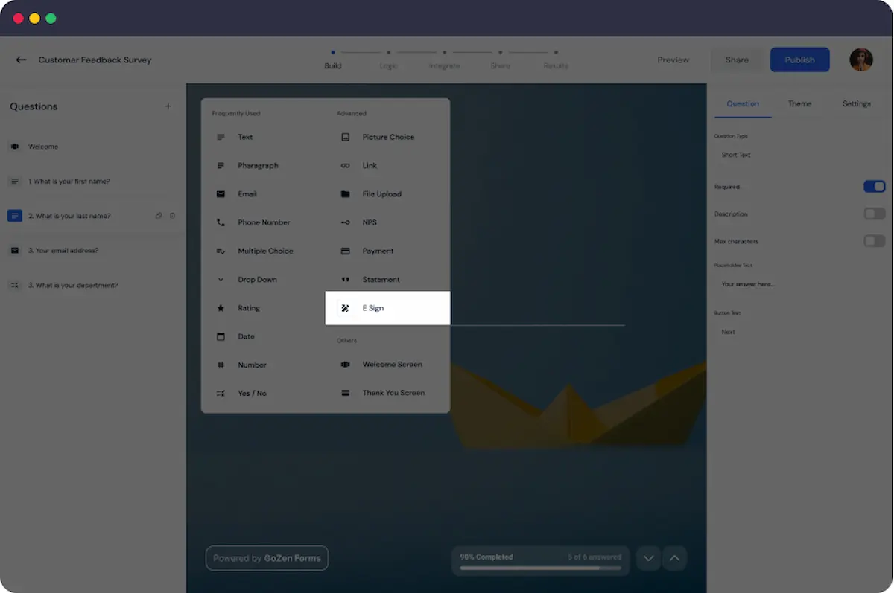Open the Settings tab
This screenshot has width=894, height=593.
coord(856,104)
